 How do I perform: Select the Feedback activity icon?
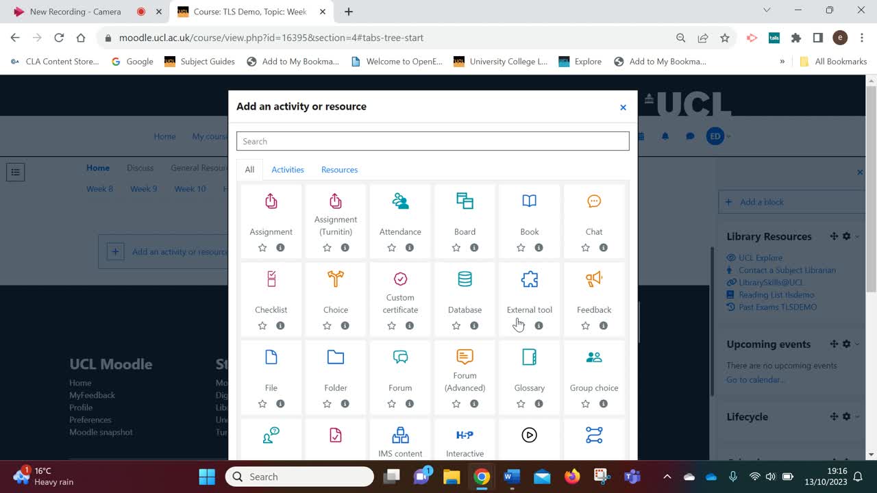click(593, 279)
